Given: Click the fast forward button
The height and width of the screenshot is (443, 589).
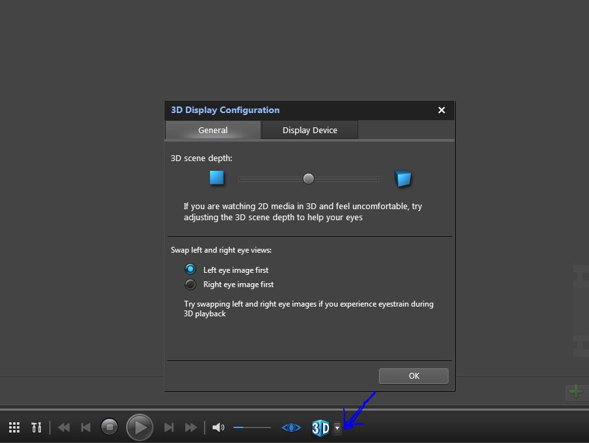Looking at the screenshot, I should pos(191,427).
